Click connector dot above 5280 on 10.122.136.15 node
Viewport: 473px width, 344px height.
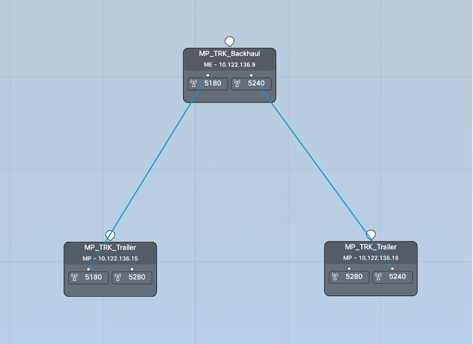tap(132, 269)
